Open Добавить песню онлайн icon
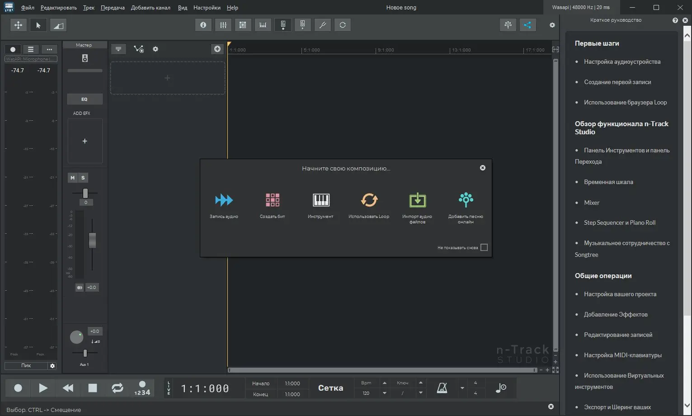Screen dimensions: 692x416 pos(466,200)
